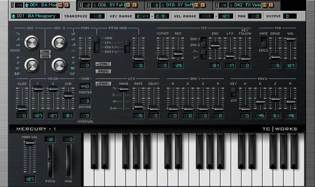
Task: Click preset arrows on the 001: BA Moo slot
Action: tap(27, 5)
